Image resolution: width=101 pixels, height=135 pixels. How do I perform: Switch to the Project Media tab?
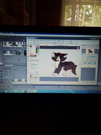point(9,65)
